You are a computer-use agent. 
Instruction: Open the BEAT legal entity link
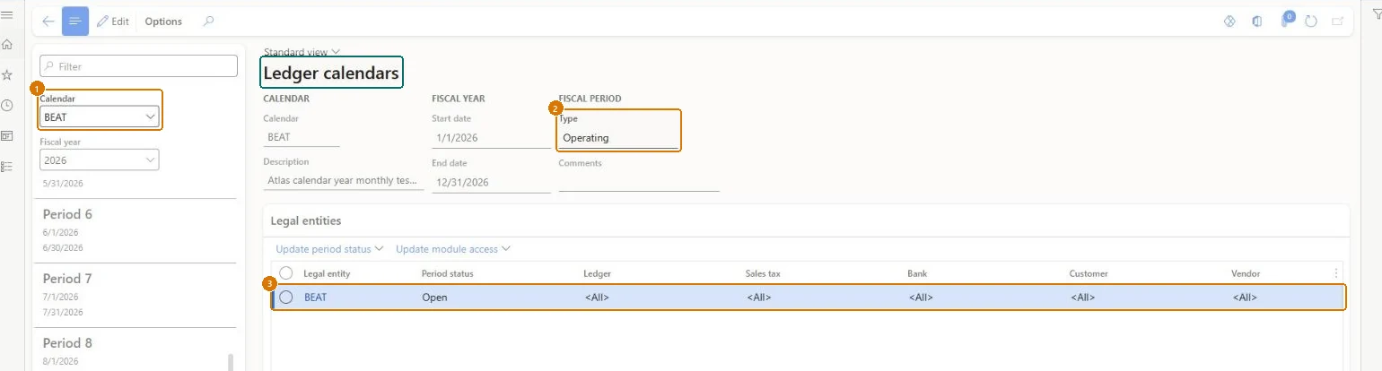click(x=315, y=298)
